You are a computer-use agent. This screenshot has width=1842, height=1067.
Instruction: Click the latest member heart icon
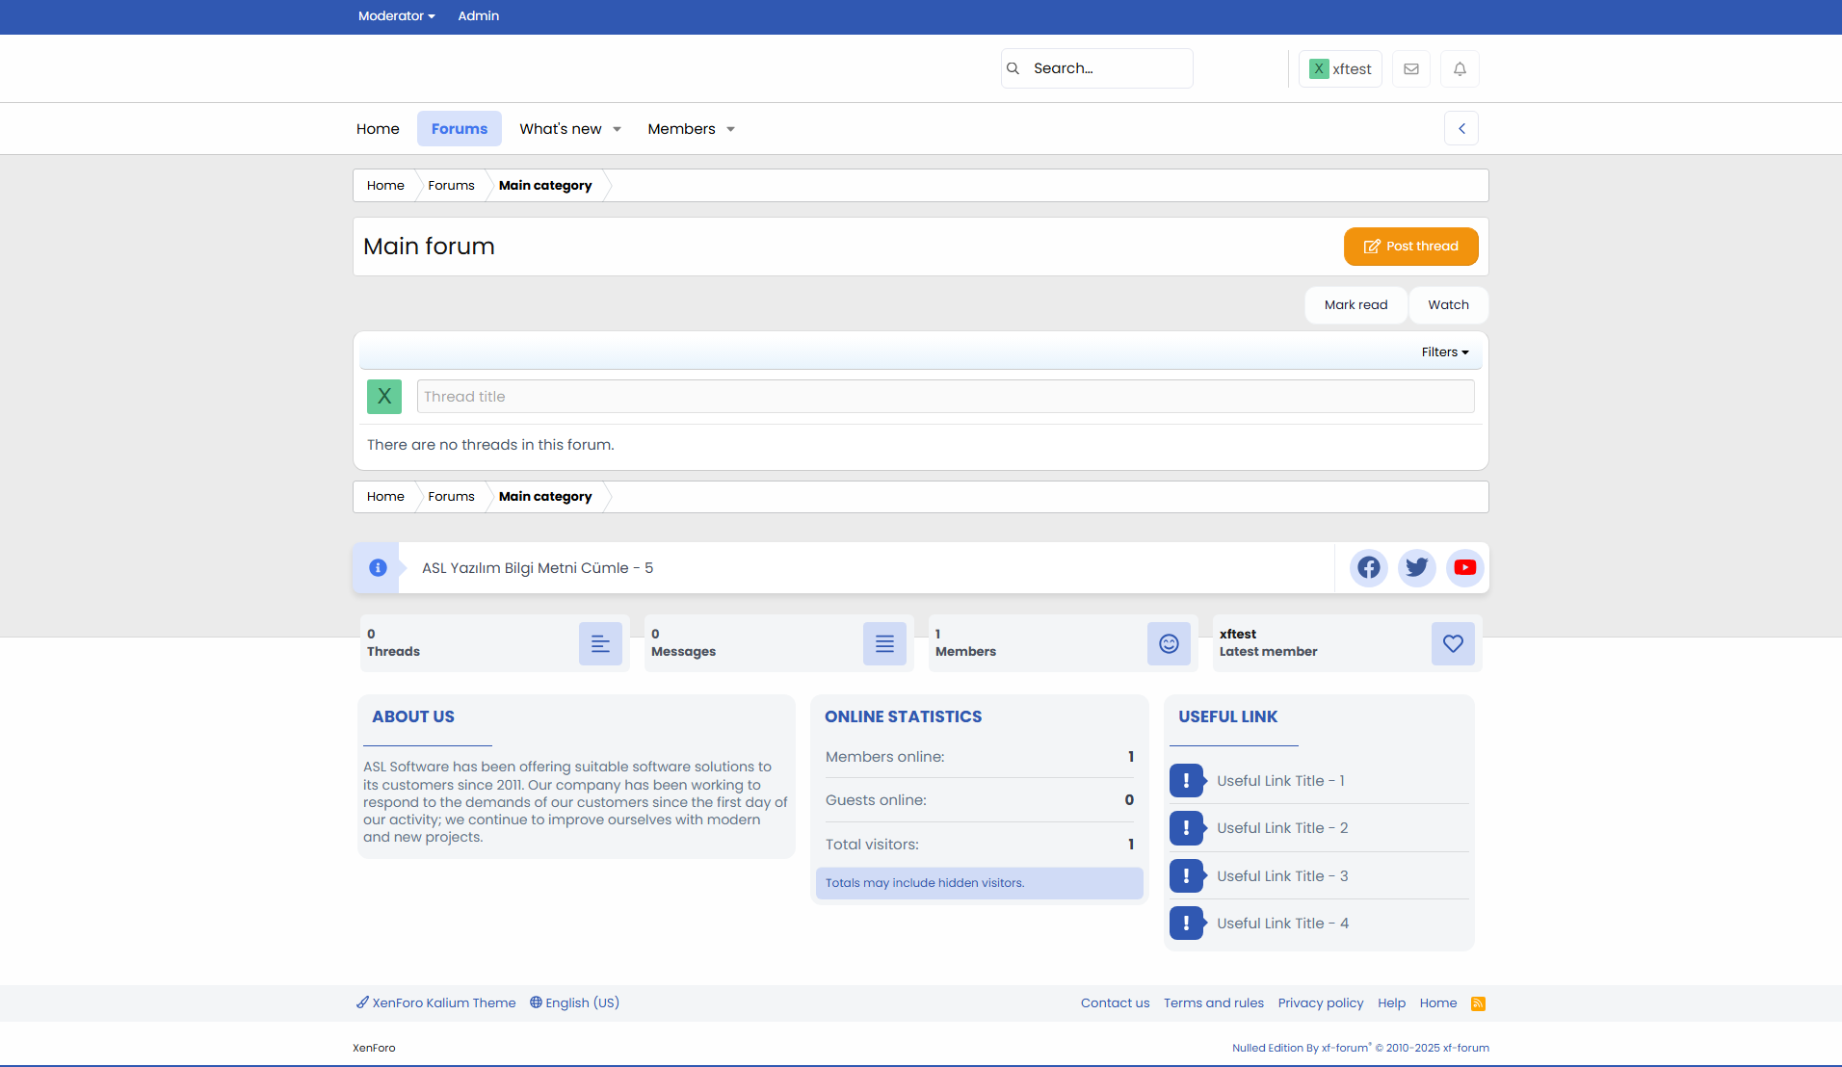pos(1453,643)
